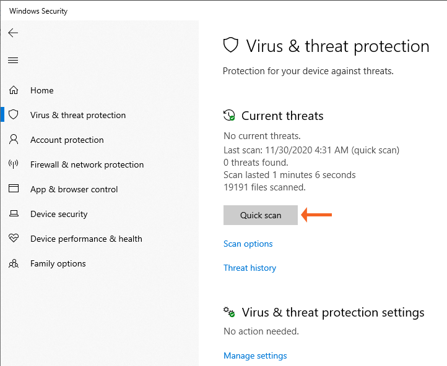The height and width of the screenshot is (366, 447).
Task: Open Scan options link
Action: pos(248,244)
